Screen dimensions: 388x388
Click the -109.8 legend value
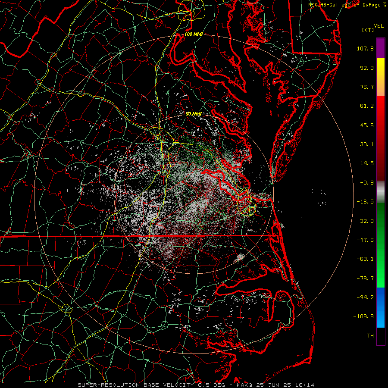(x=363, y=316)
